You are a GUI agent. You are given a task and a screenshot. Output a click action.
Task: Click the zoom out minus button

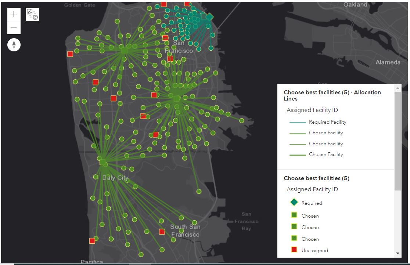(x=14, y=28)
